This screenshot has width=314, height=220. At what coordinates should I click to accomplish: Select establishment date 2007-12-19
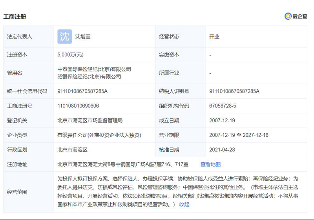point(222,120)
